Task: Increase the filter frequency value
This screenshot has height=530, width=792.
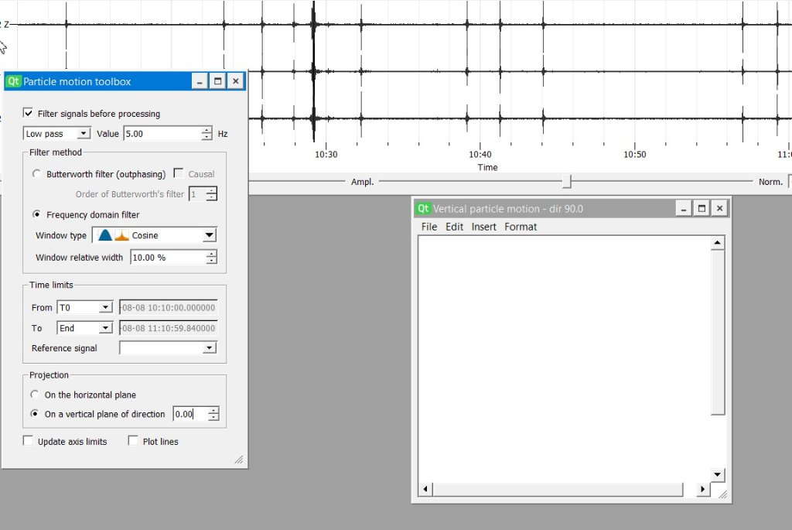Action: [207, 130]
